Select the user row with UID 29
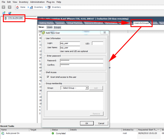The image size is (164, 139). pyautogui.click(x=40, y=58)
